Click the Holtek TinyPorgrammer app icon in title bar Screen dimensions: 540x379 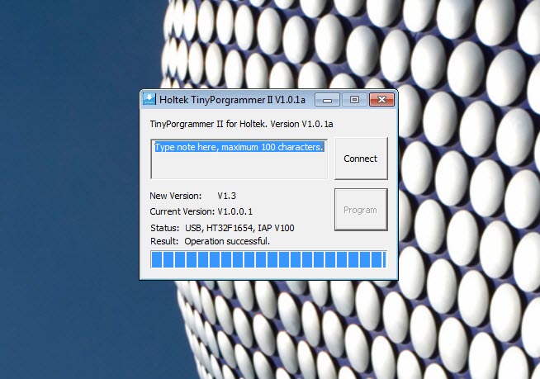149,99
